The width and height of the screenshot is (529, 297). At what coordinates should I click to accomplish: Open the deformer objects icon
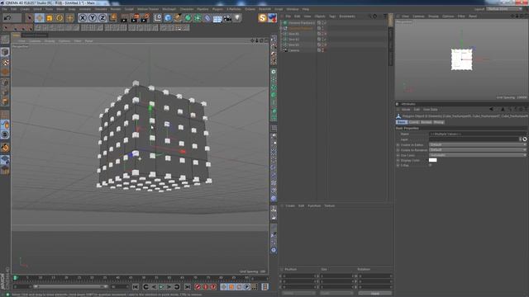[207, 18]
